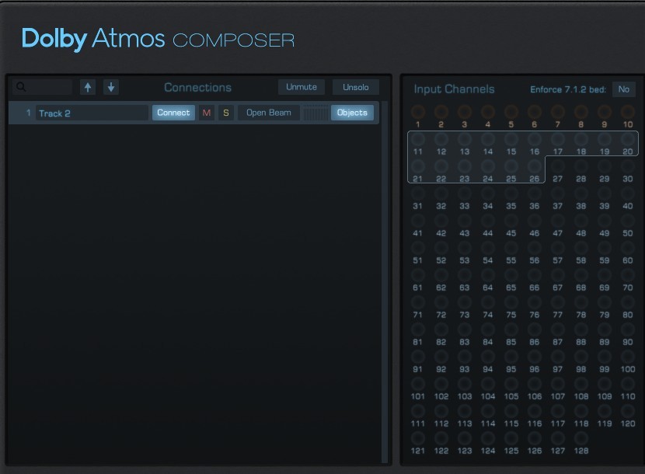The image size is (645, 474).
Task: Select input channel 39 circle
Action: (x=605, y=193)
